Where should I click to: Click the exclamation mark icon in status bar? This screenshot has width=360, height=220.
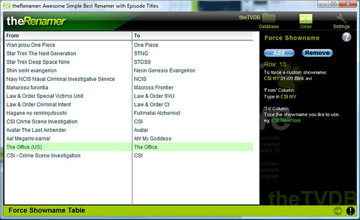pos(350,211)
